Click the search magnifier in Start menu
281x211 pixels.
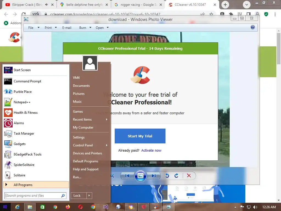coord(63,196)
